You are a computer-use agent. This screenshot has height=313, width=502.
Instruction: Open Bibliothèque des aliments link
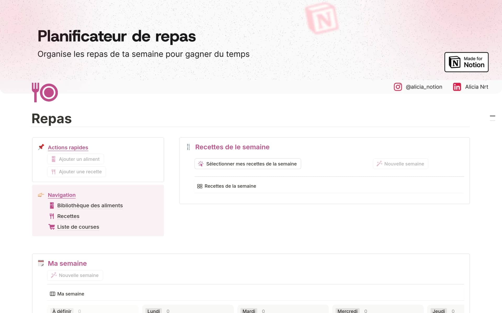90,205
